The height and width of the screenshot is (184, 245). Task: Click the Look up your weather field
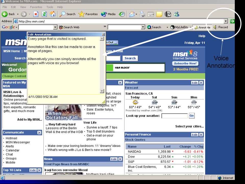tap(175, 116)
